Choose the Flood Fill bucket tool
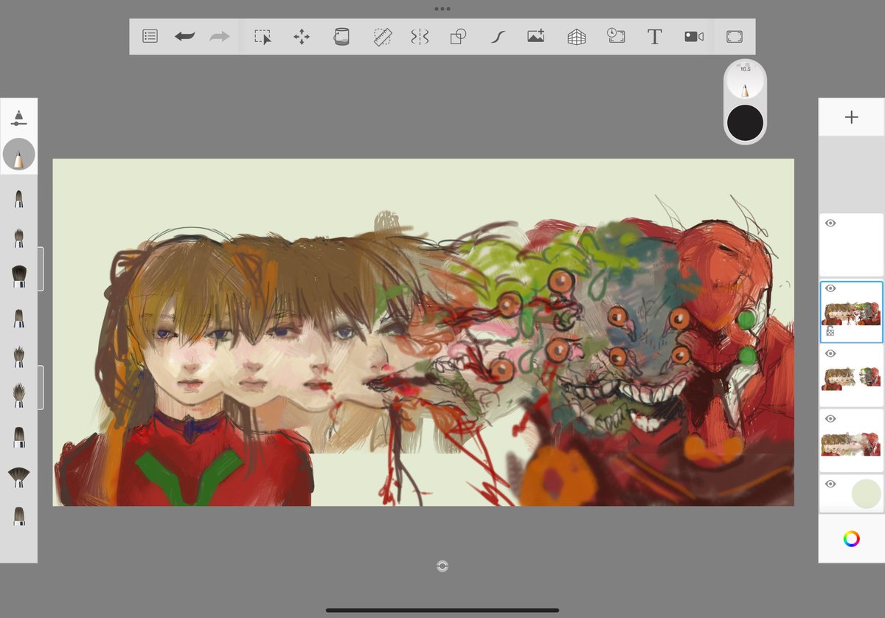Viewport: 885px width, 618px height. click(x=341, y=37)
